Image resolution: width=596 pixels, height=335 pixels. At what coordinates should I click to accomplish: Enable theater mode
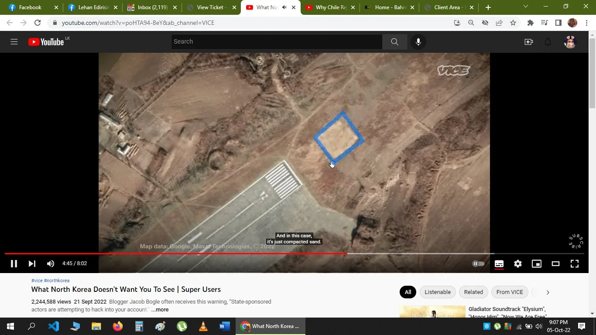(555, 263)
